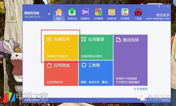Click the device IP 192.168.253.33
The image size is (176, 106).
click(32, 17)
